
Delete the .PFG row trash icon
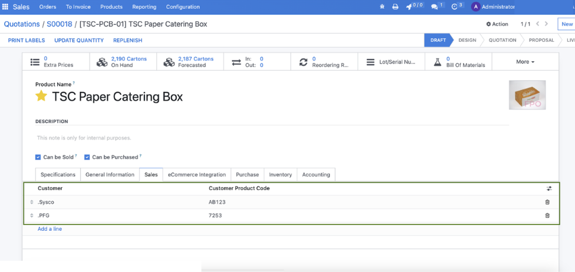tap(547, 215)
